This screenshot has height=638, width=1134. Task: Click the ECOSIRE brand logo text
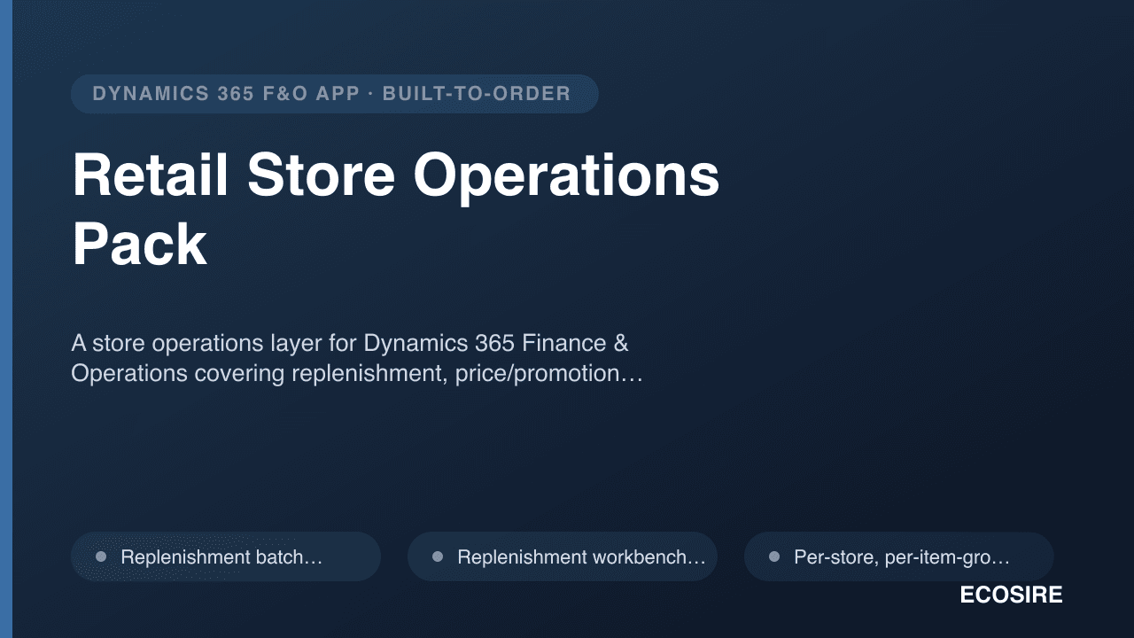click(x=1011, y=595)
